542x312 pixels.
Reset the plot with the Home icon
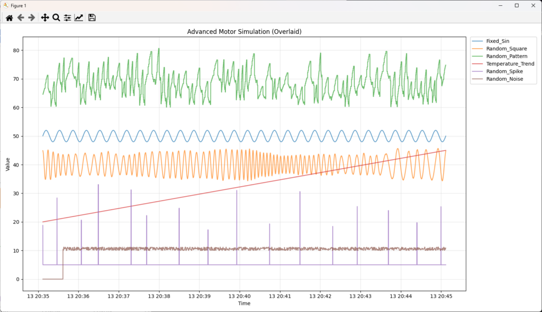coord(9,17)
